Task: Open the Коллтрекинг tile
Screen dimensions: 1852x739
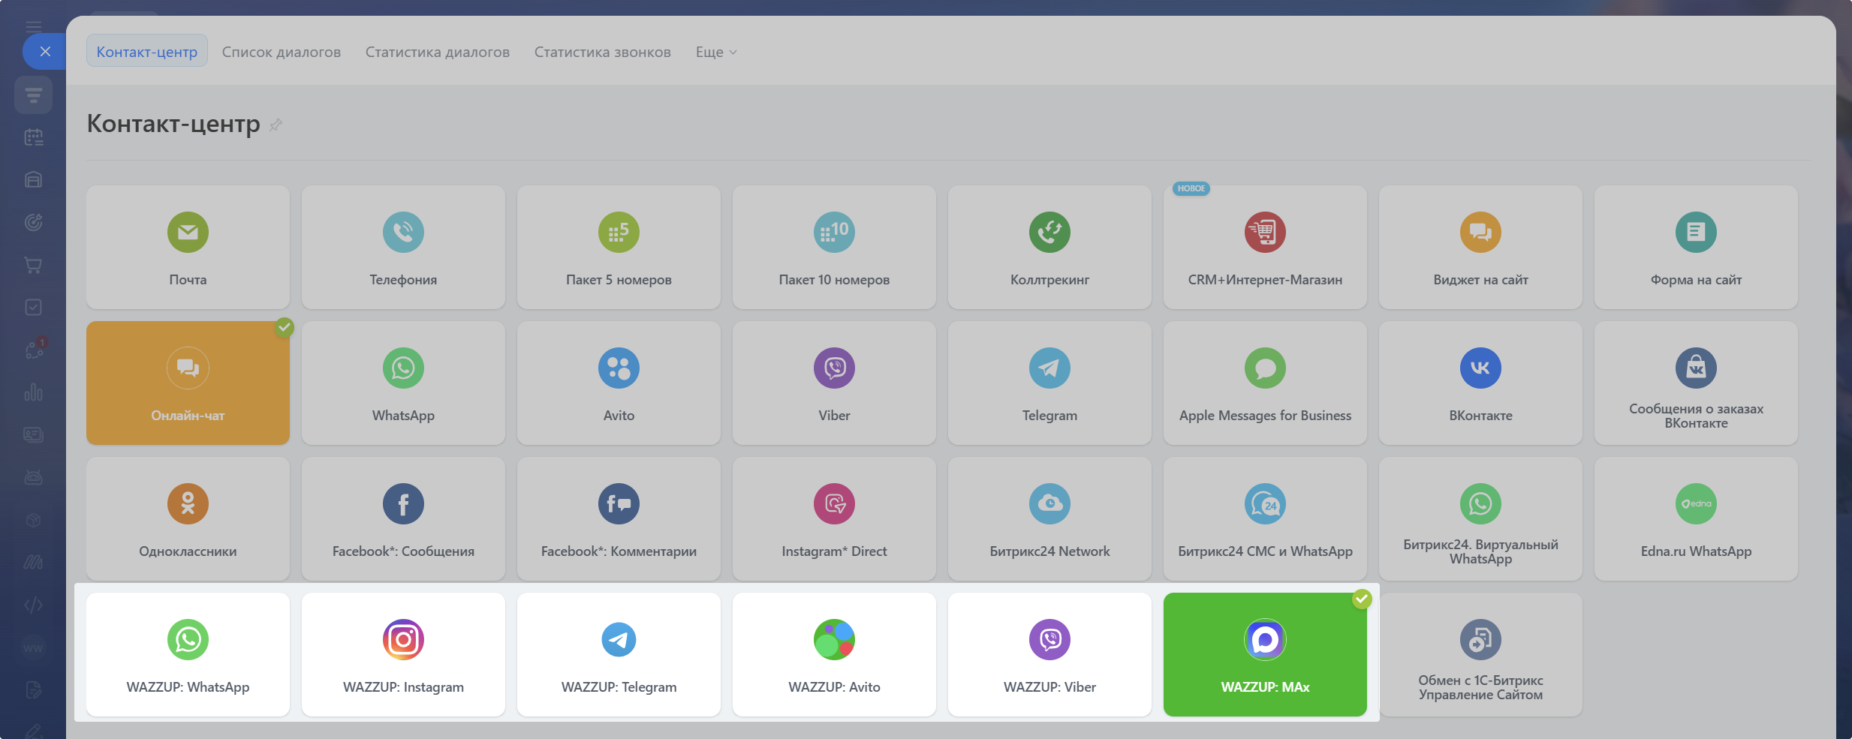Action: click(x=1049, y=248)
